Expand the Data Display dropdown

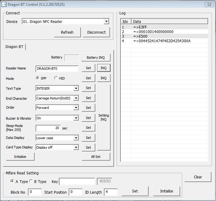76,138
